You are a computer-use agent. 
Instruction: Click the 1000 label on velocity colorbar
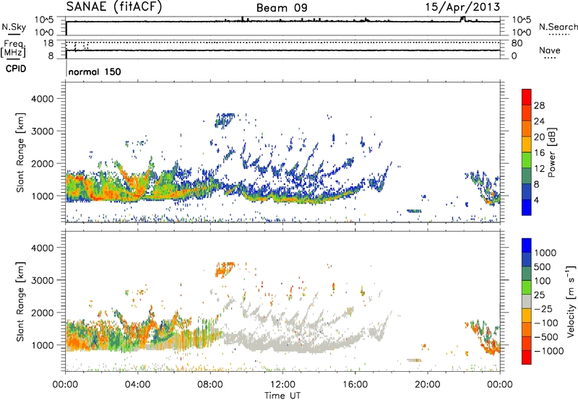545,253
